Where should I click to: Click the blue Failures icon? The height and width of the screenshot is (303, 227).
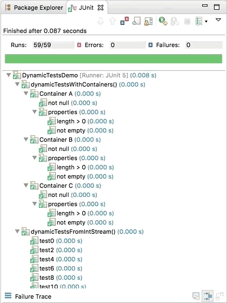coord(151,45)
